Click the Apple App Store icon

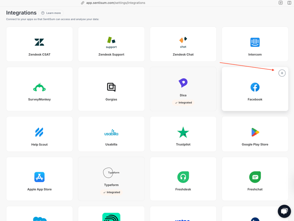coord(39,177)
